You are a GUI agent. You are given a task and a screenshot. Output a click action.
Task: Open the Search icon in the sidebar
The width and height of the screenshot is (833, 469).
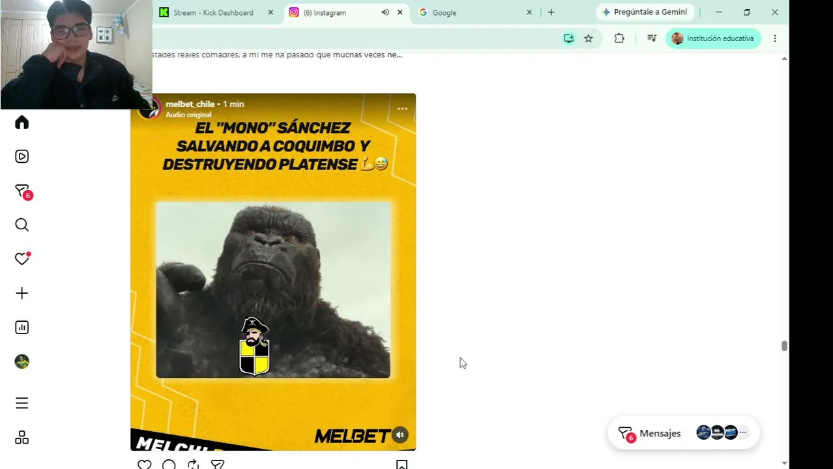click(x=22, y=225)
